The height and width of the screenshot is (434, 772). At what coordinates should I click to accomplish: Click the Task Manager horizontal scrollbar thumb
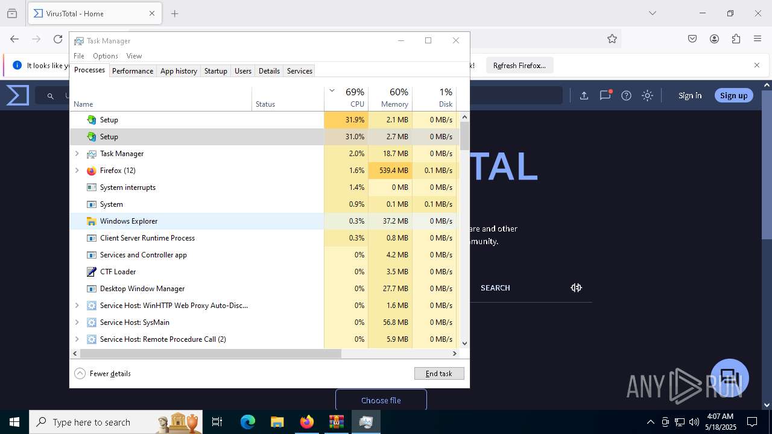point(210,354)
